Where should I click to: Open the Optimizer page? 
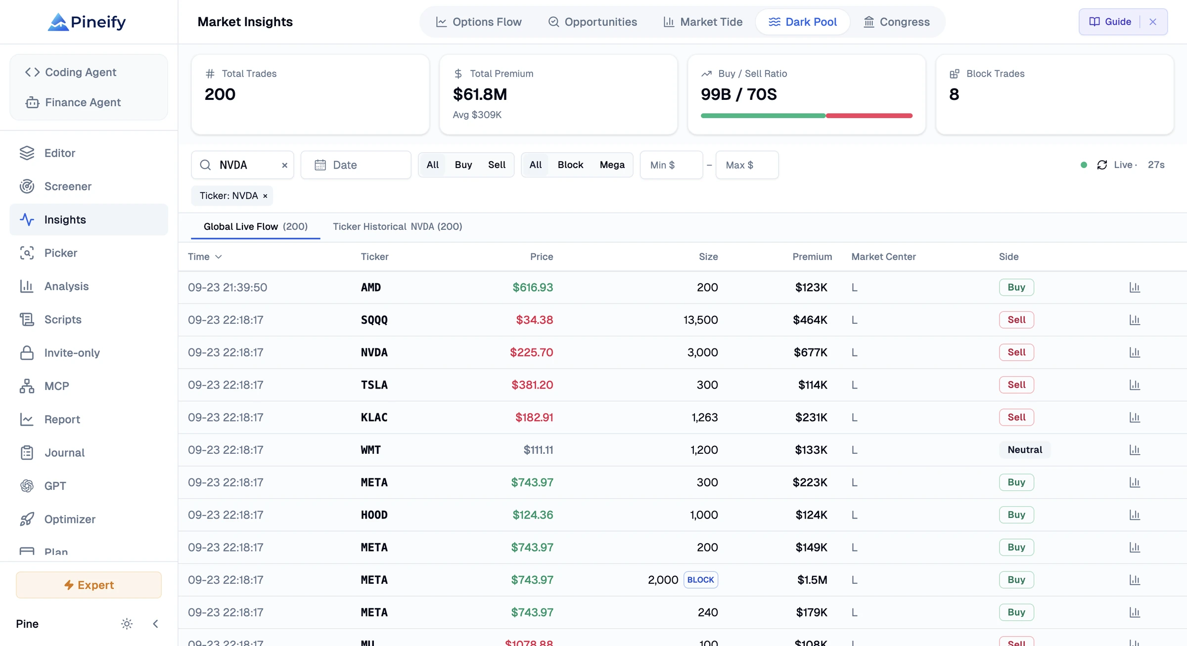pos(89,519)
